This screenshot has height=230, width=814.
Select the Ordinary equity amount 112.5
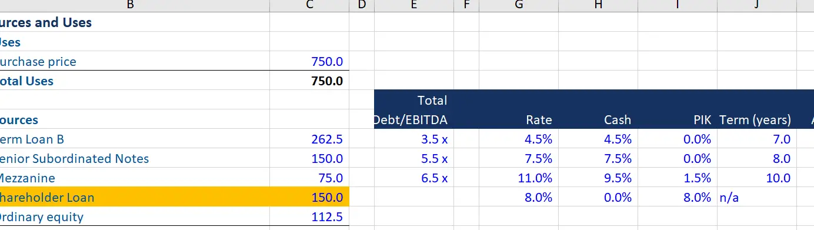point(309,216)
